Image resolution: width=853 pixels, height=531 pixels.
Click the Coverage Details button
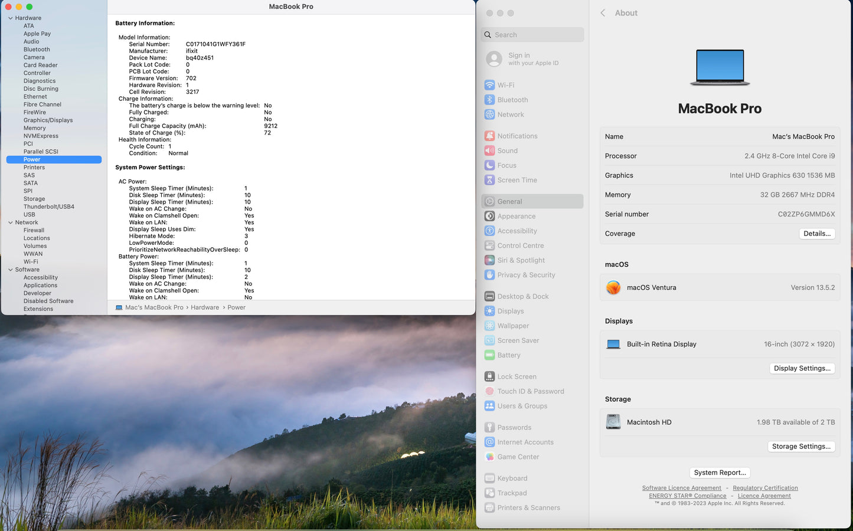[x=816, y=234]
